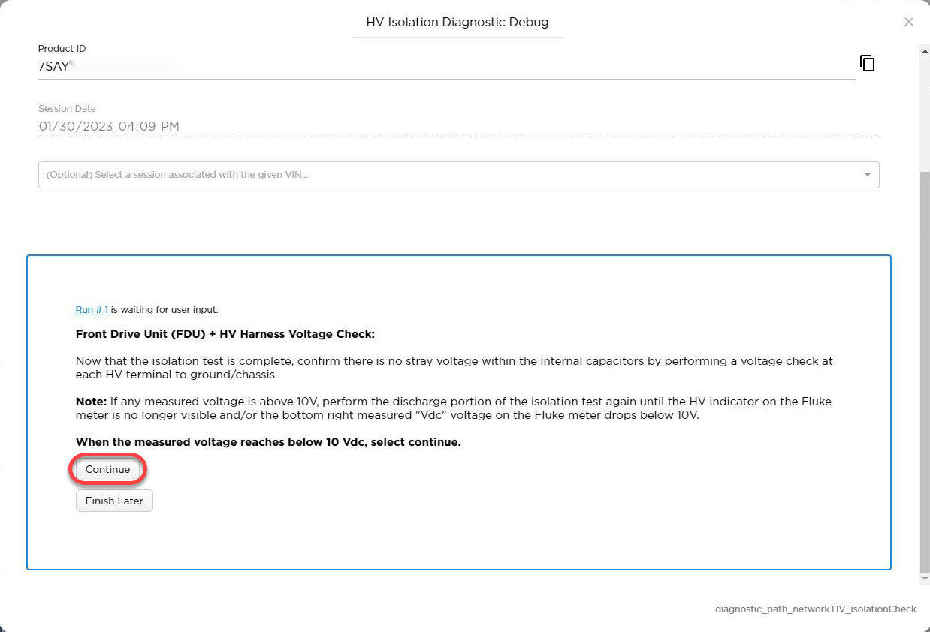The width and height of the screenshot is (930, 632).
Task: Expand the session dropdown arrow
Action: point(868,175)
